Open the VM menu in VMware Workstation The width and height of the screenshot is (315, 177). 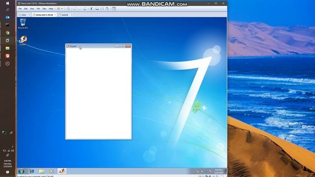pyautogui.click(x=38, y=9)
